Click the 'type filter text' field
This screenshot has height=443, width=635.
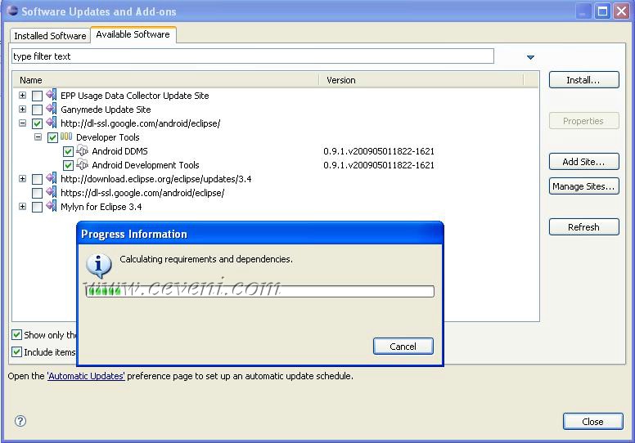pos(253,56)
